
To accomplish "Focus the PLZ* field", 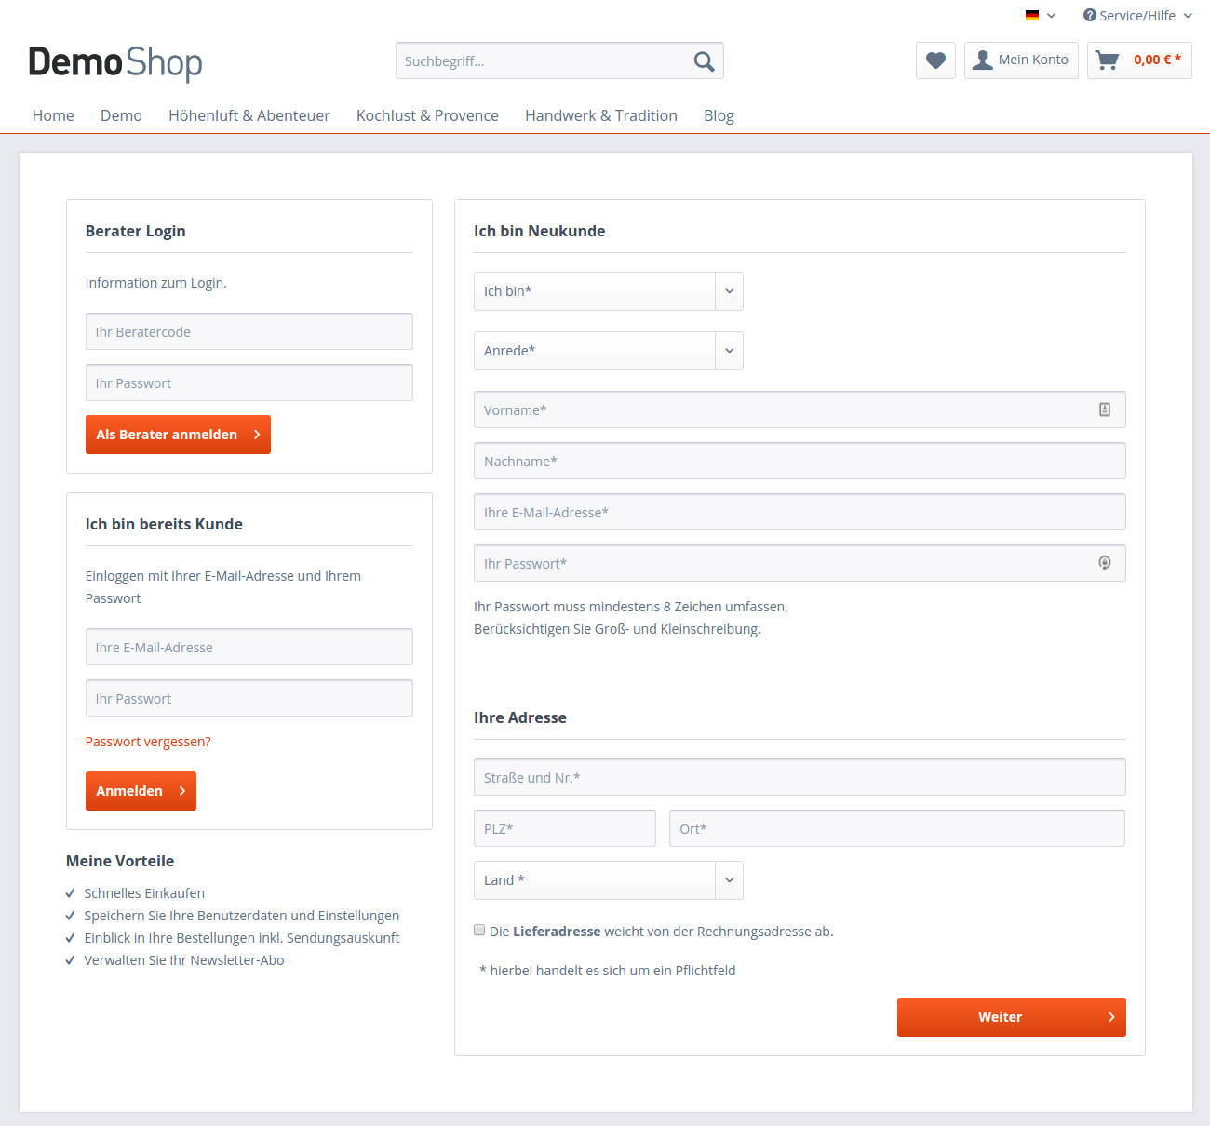I will [x=565, y=828].
